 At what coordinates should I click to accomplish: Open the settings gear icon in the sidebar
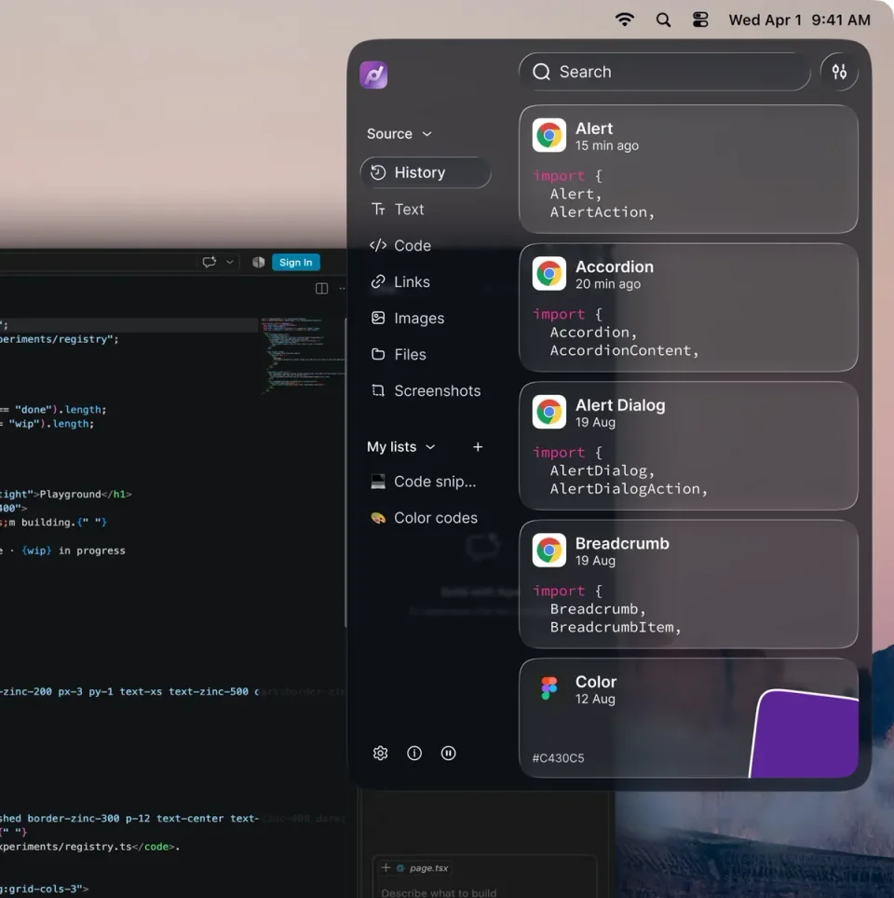coord(380,753)
